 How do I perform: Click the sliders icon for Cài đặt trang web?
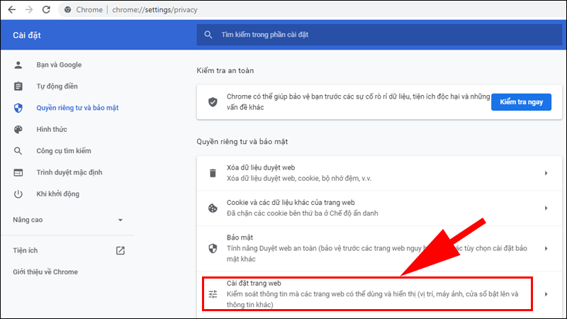click(212, 294)
